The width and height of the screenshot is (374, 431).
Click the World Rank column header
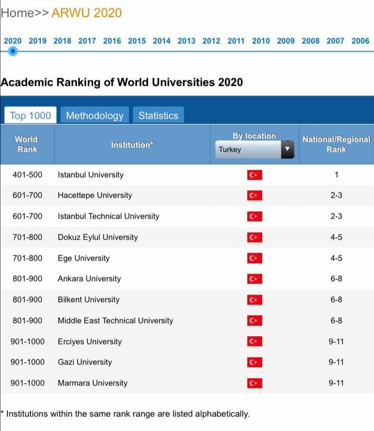(26, 144)
